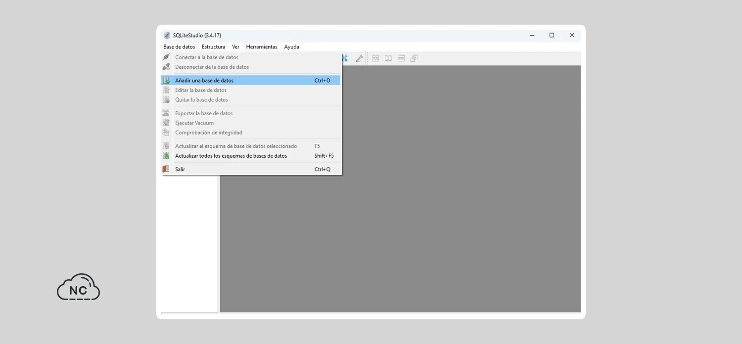Minimize the SQLiteStudio window
This screenshot has height=344, width=742.
(x=532, y=35)
